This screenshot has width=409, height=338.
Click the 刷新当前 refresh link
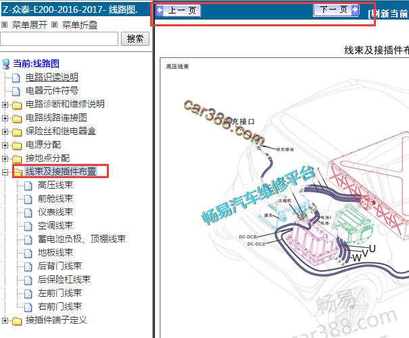pos(389,13)
